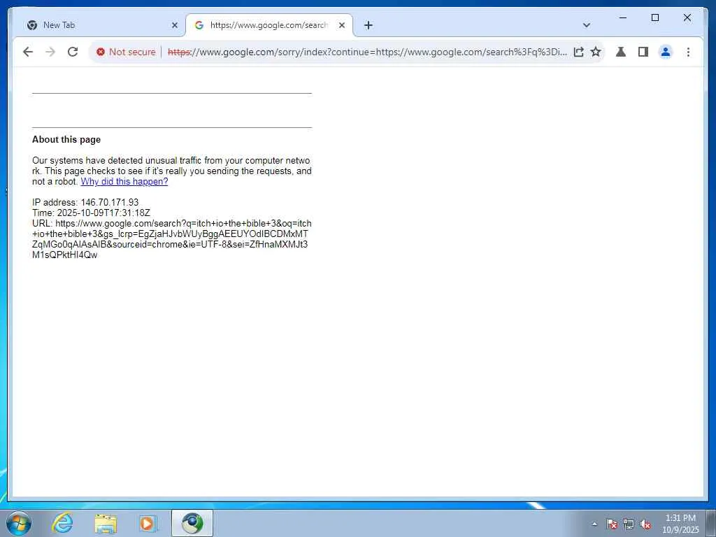Close the google.com search tab
Image resolution: width=716 pixels, height=537 pixels.
341,26
